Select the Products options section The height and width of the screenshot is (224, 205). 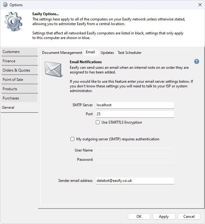pos(19,89)
